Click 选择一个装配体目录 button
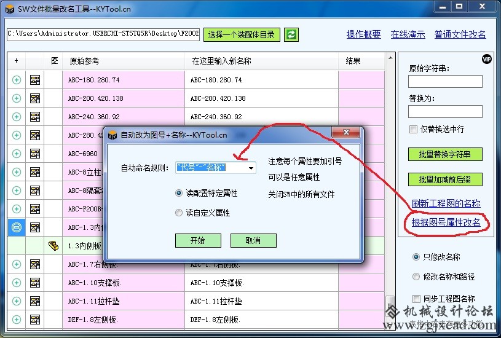 coord(242,34)
